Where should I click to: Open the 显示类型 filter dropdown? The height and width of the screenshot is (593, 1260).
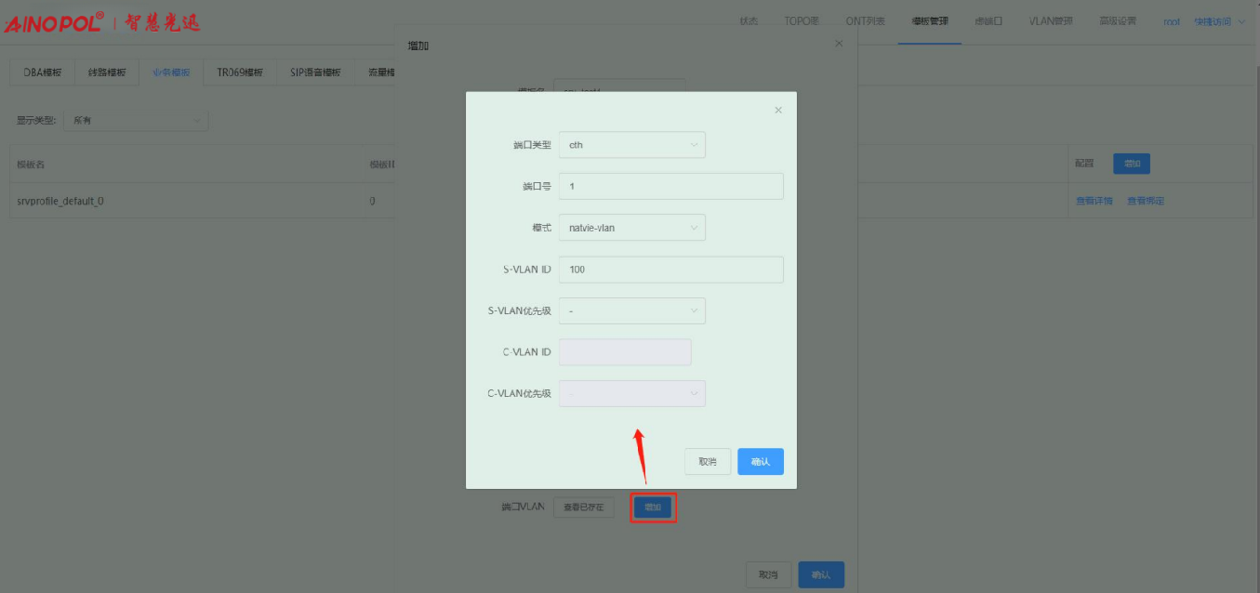pos(136,121)
